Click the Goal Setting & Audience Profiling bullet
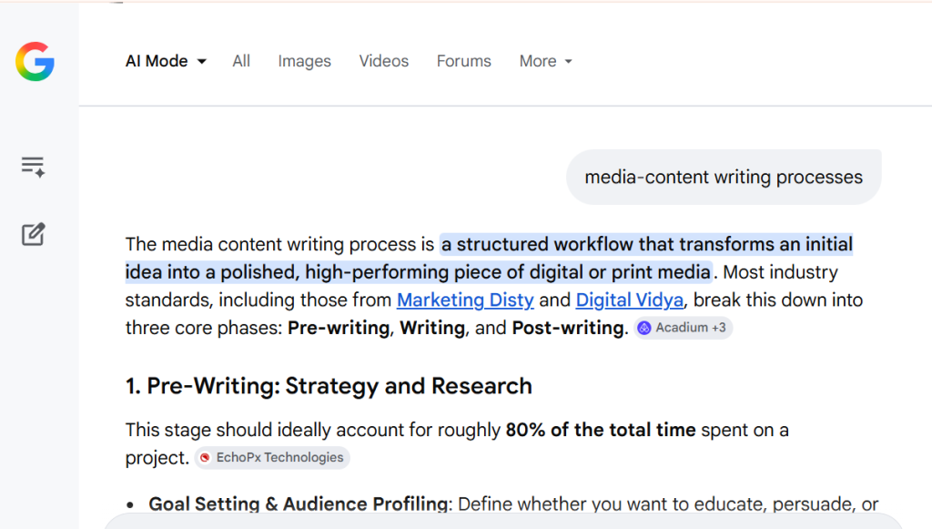The width and height of the screenshot is (932, 529). tap(299, 504)
